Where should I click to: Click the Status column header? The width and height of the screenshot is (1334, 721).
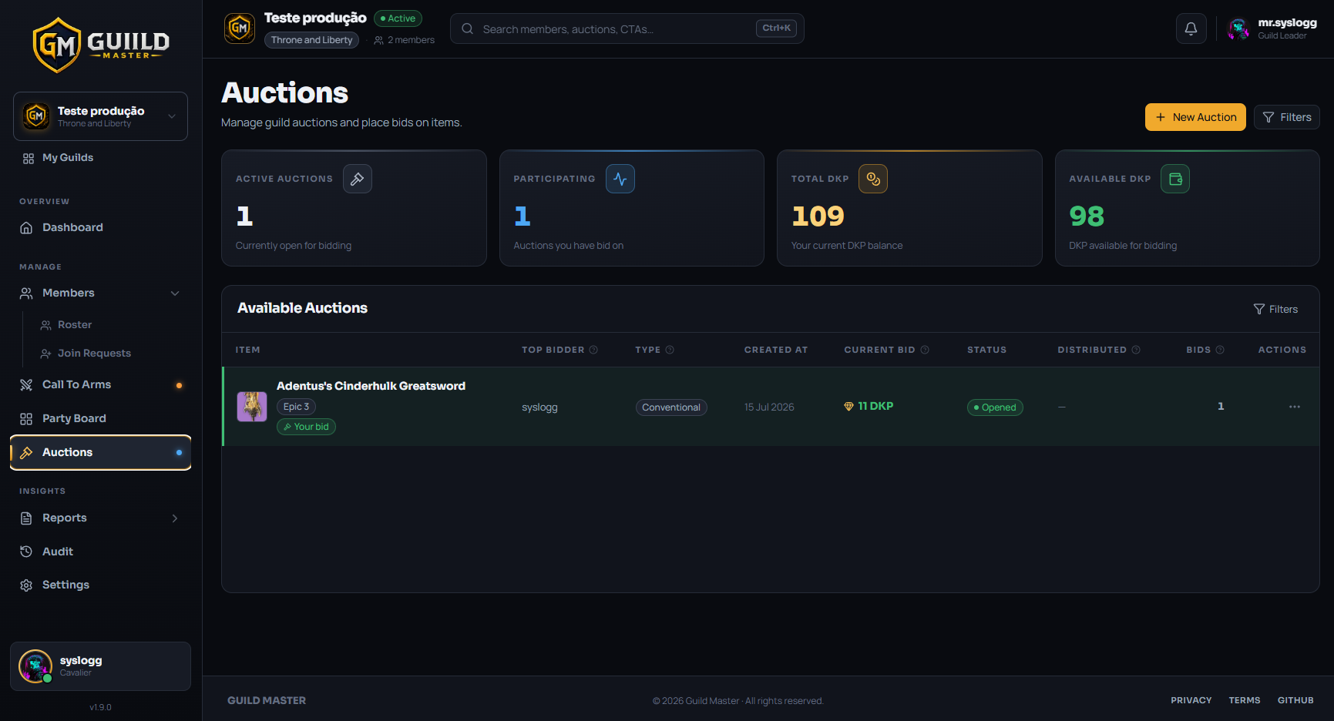pyautogui.click(x=987, y=350)
